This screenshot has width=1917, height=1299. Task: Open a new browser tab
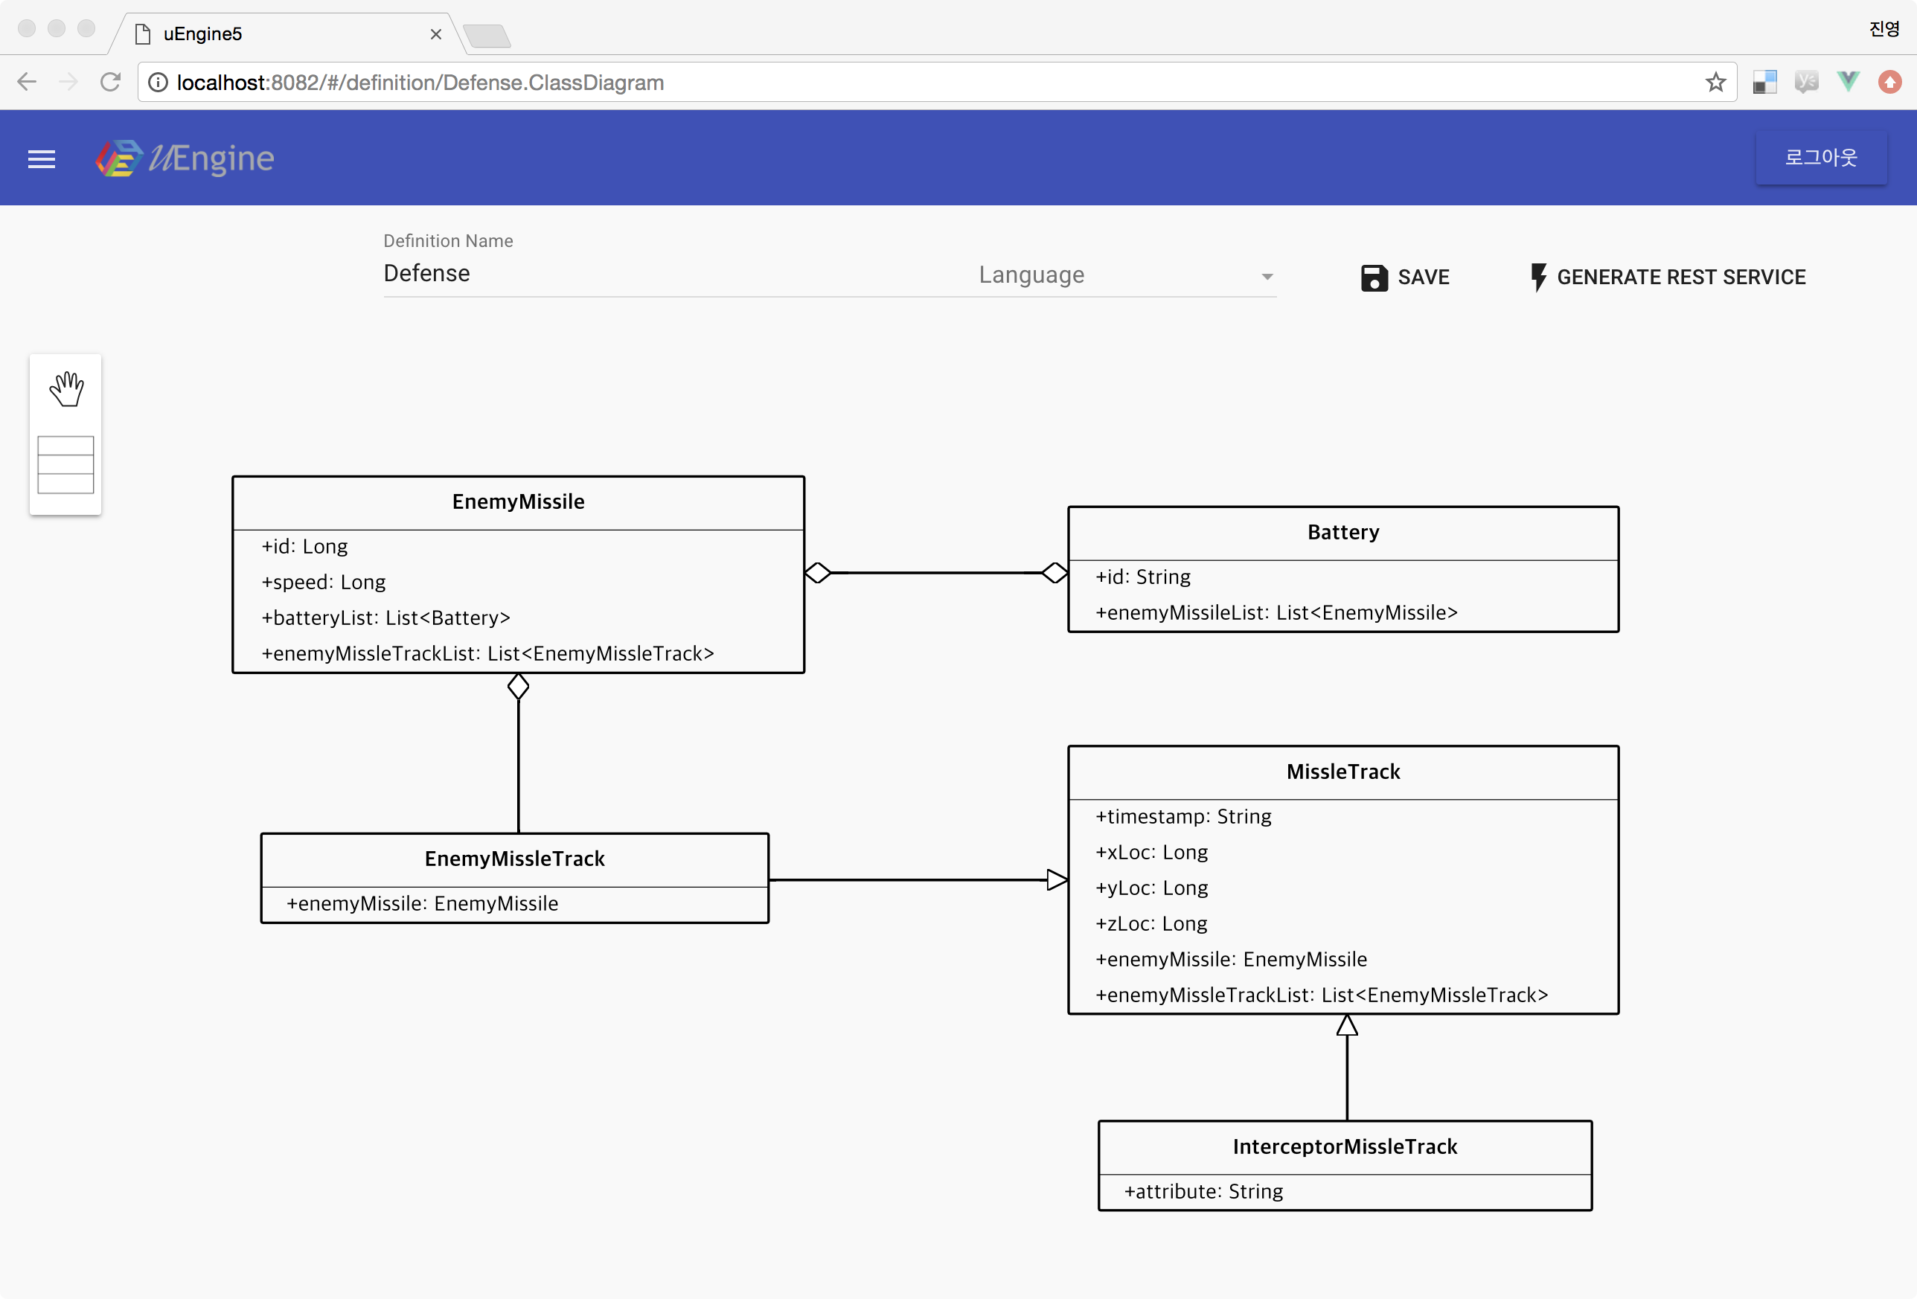tap(487, 36)
